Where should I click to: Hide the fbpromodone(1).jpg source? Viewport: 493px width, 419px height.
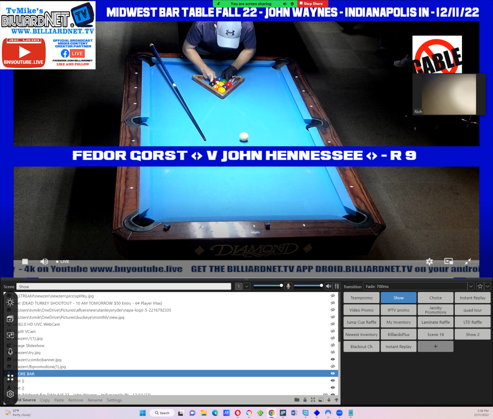(333, 366)
